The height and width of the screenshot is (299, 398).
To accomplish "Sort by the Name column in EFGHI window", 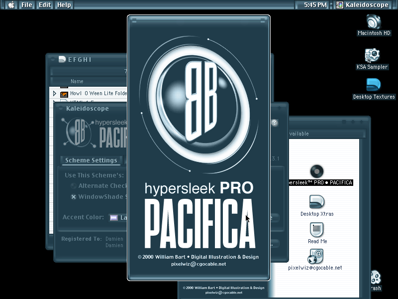I will click(77, 81).
